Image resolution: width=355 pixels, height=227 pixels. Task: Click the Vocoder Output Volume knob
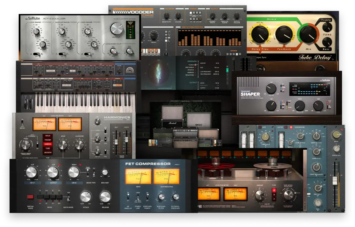click(237, 16)
